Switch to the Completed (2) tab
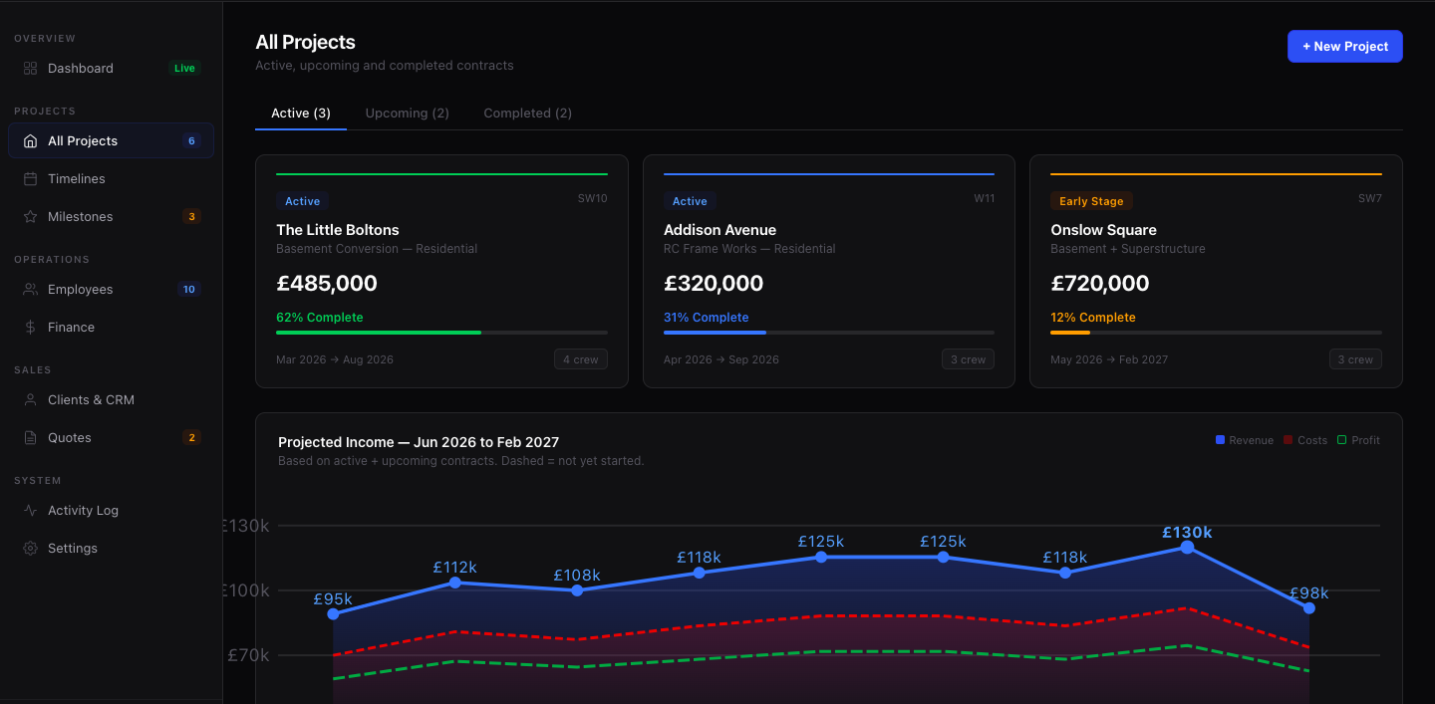Viewport: 1435px width, 704px height. tap(528, 114)
